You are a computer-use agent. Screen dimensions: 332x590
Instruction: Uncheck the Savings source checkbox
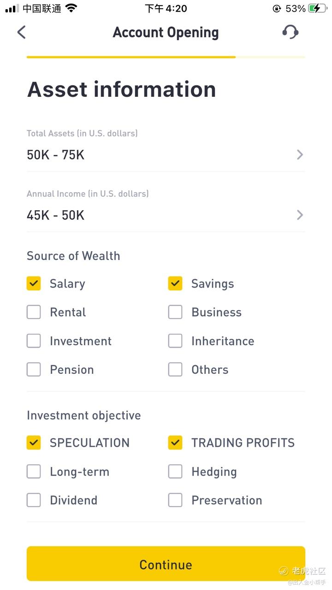click(x=175, y=283)
